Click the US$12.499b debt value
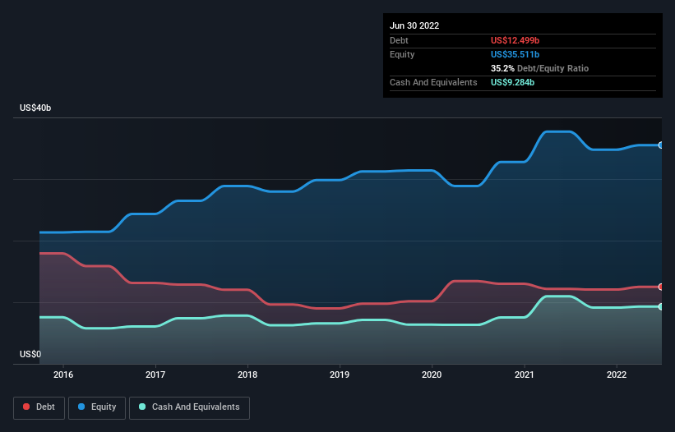The height and width of the screenshot is (432, 675). [515, 40]
